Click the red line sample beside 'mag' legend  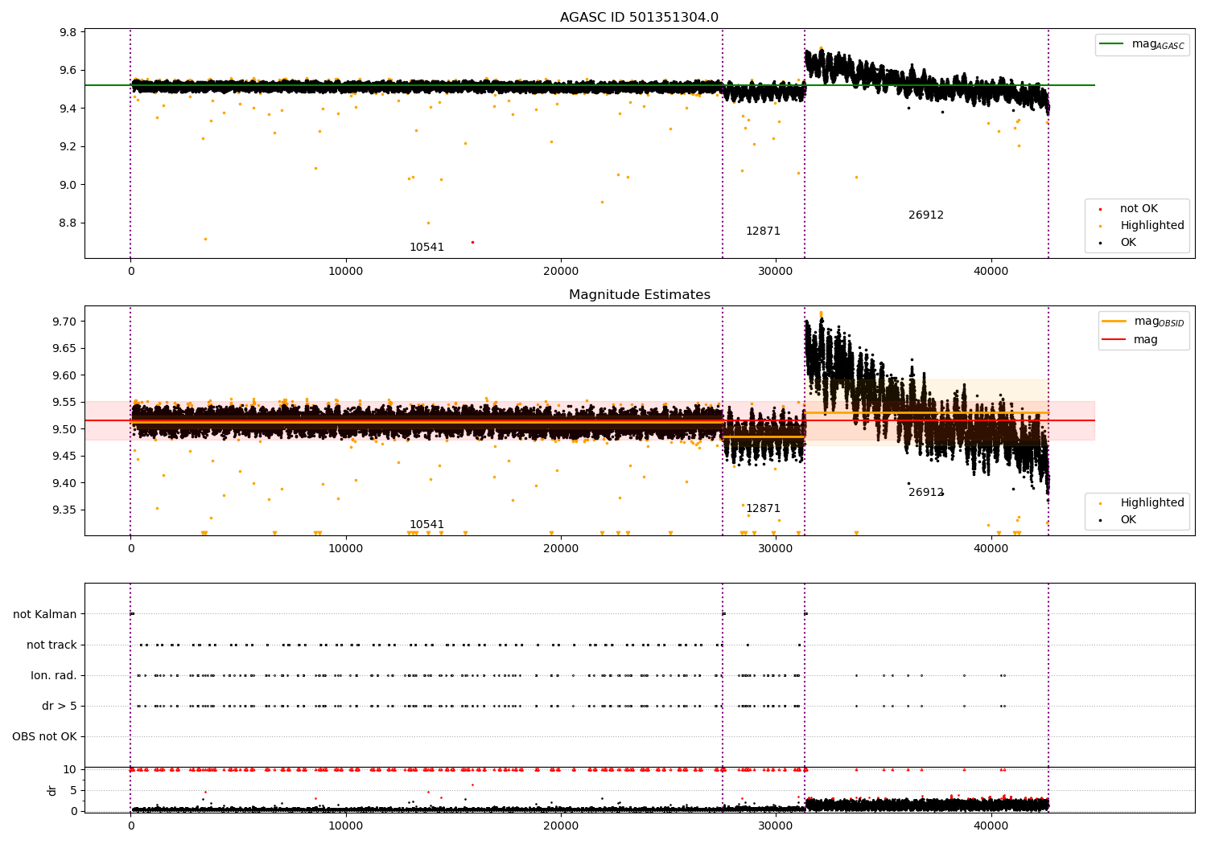[1114, 340]
